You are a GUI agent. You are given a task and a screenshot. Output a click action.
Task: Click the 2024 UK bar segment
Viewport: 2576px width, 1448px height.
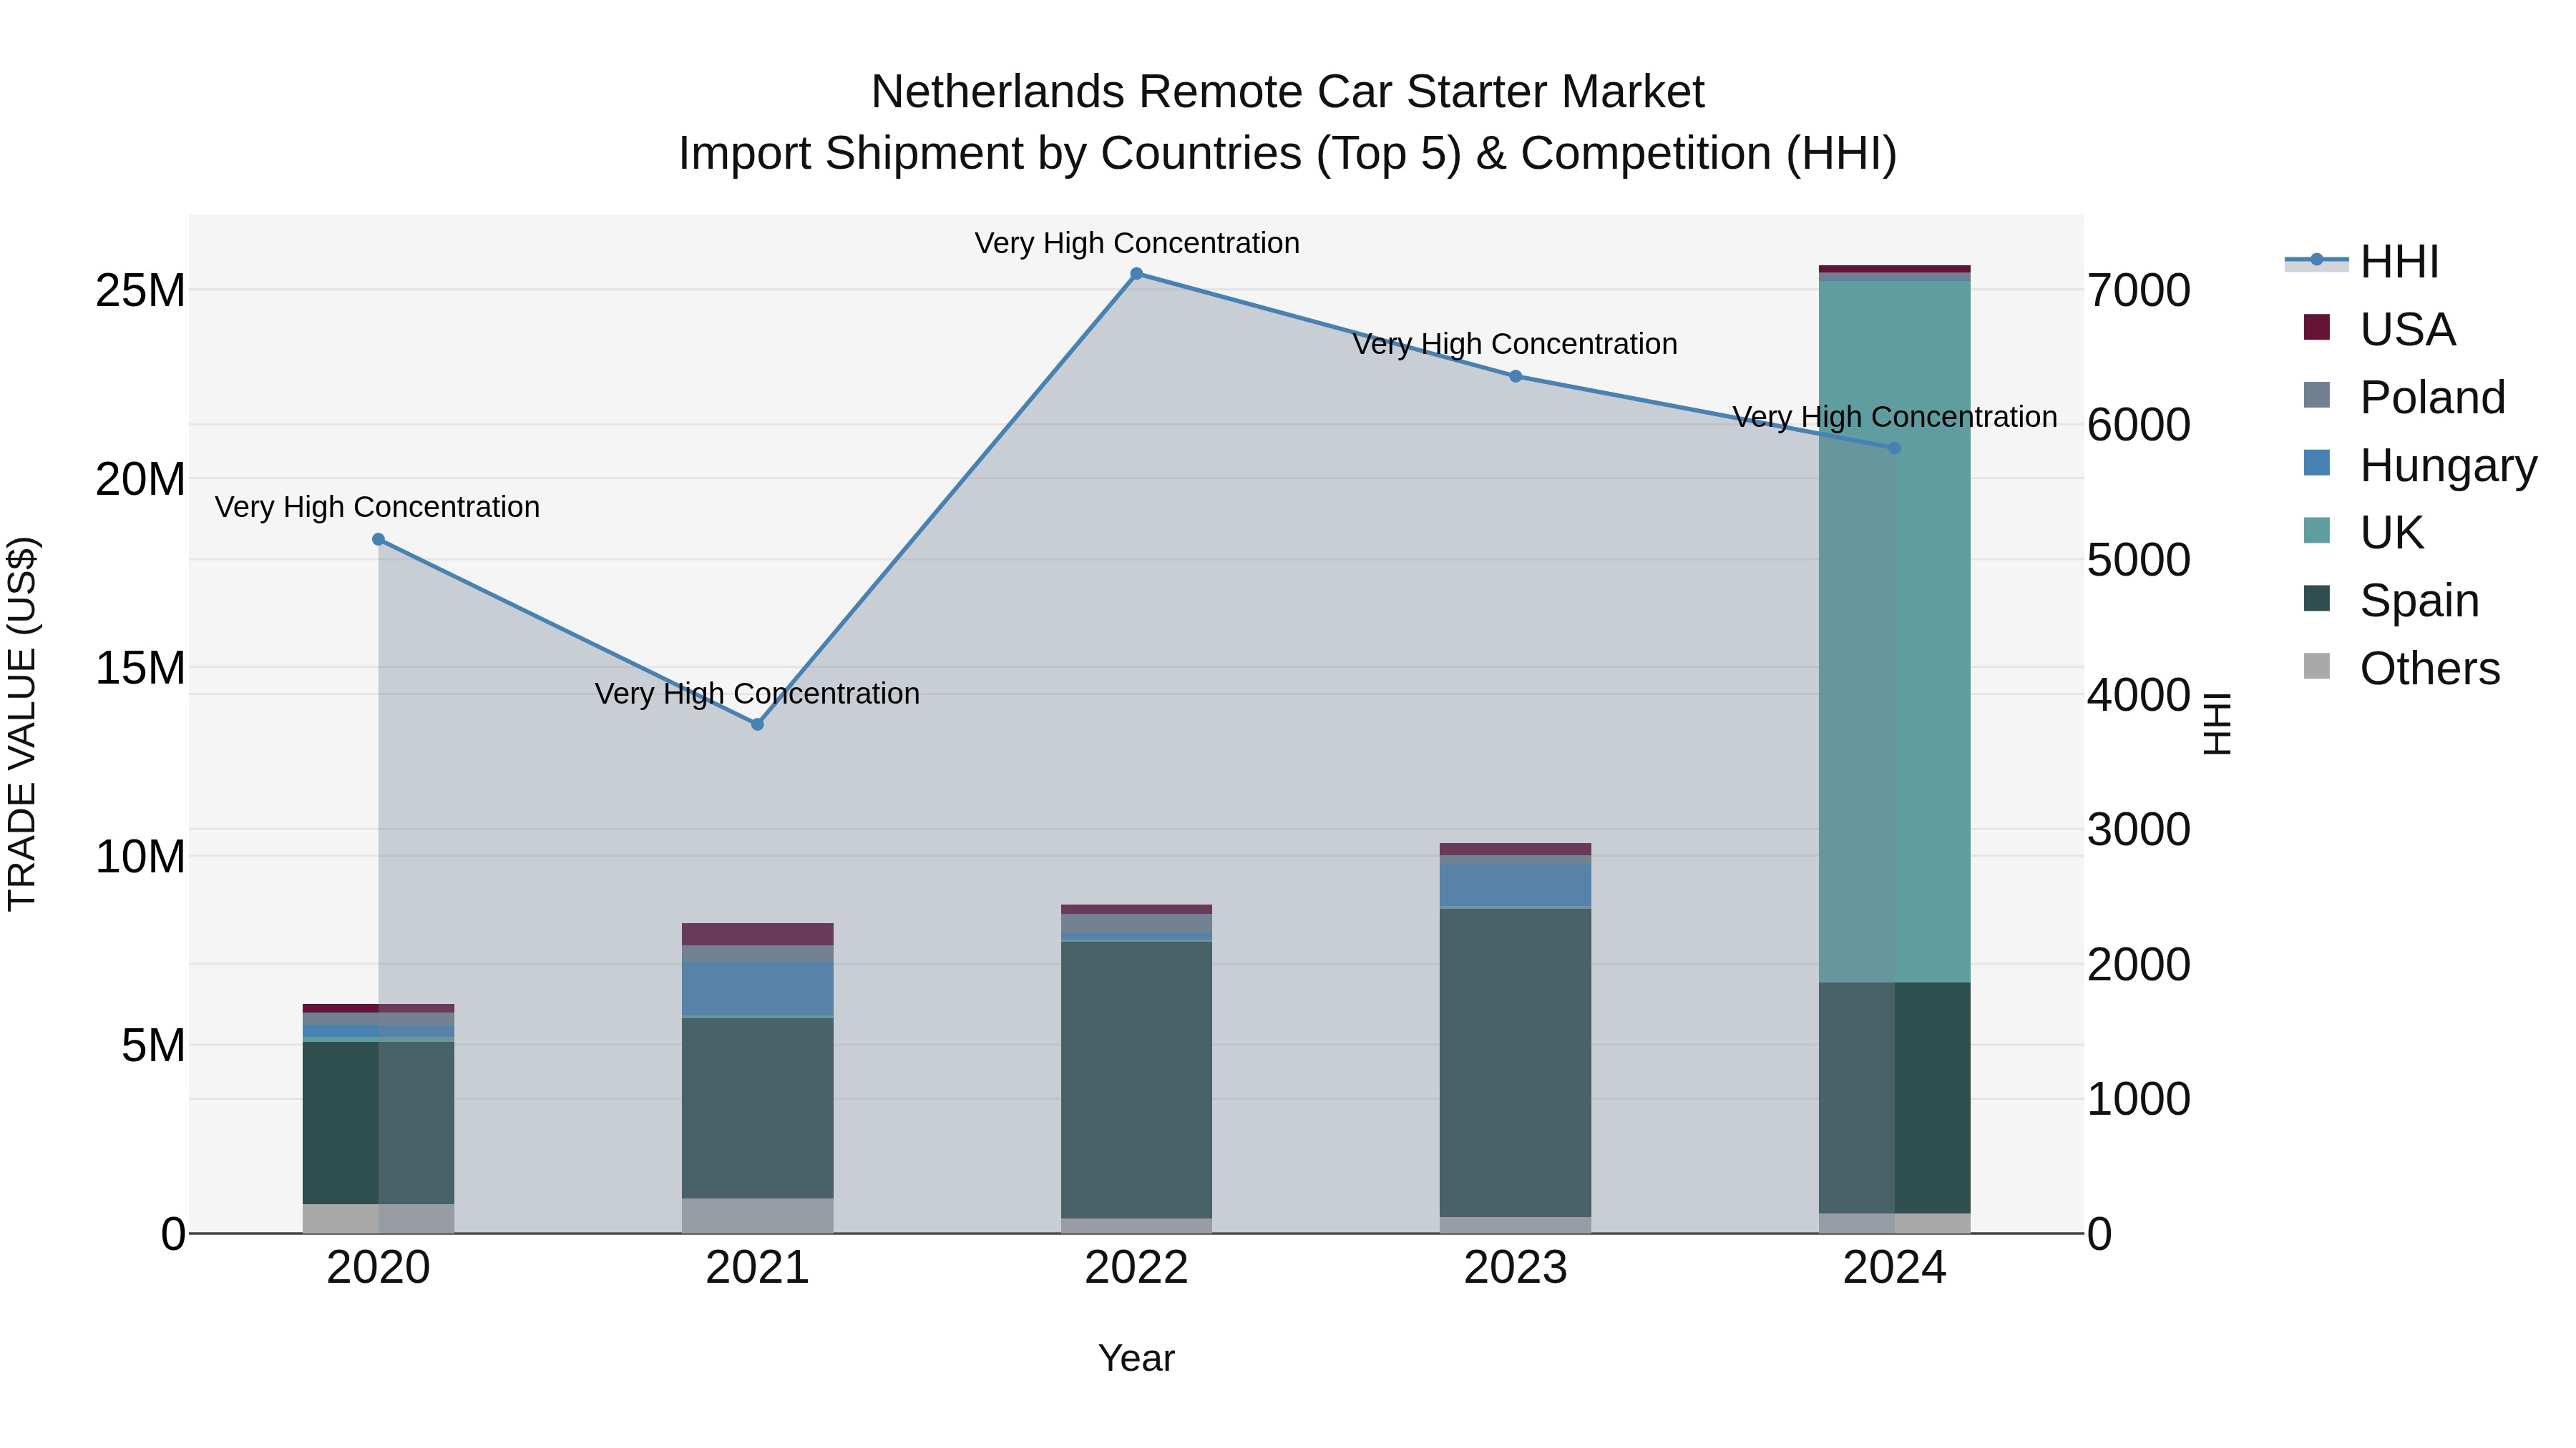tap(1894, 631)
